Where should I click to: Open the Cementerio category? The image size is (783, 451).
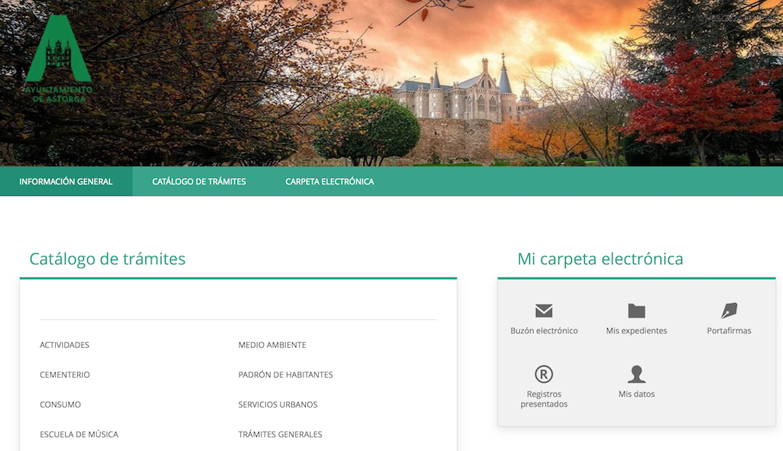[65, 375]
